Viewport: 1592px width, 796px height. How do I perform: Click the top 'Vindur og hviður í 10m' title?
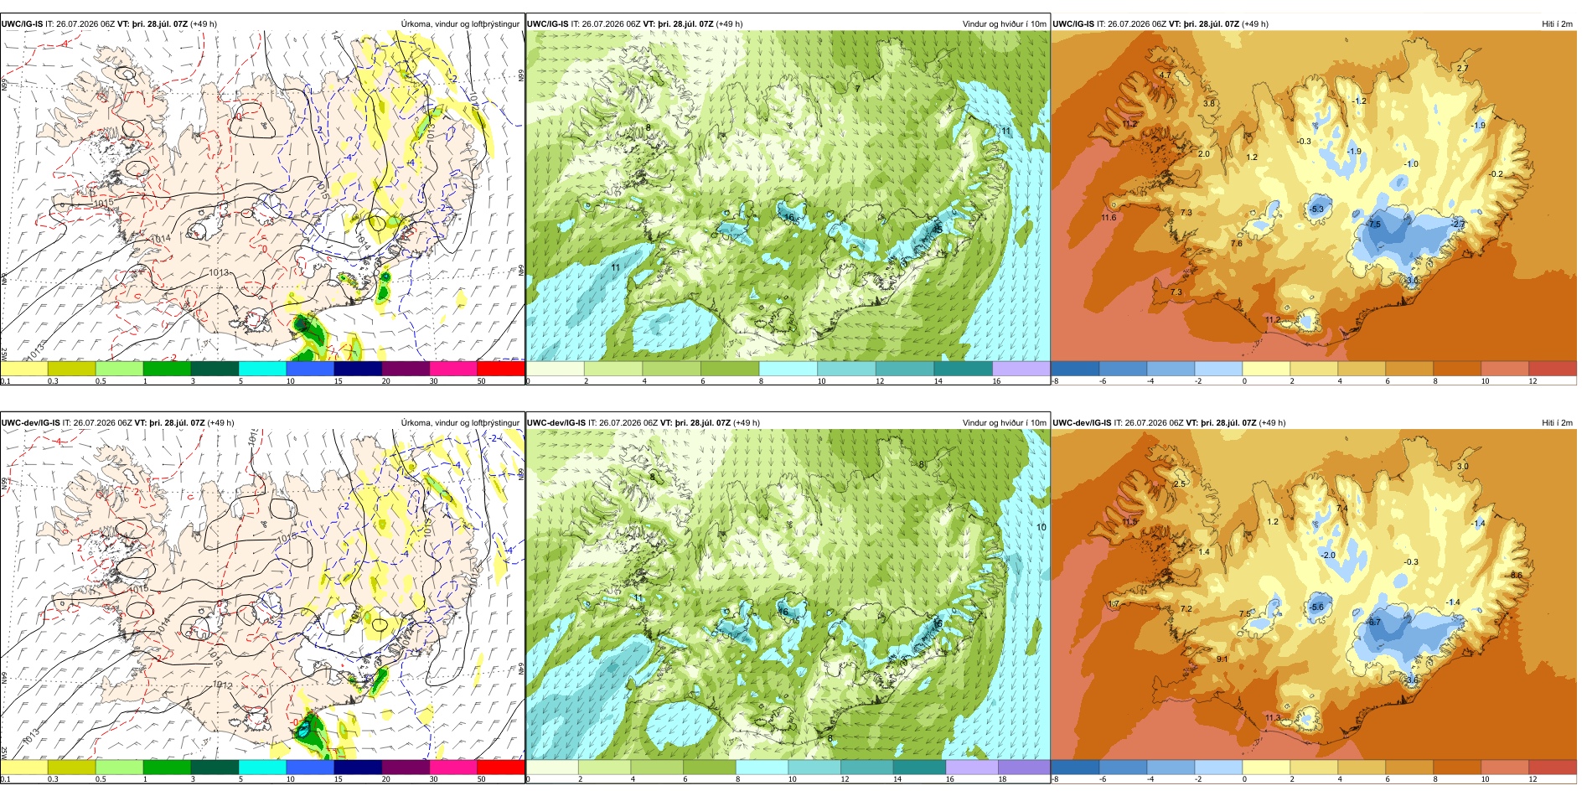click(1004, 24)
